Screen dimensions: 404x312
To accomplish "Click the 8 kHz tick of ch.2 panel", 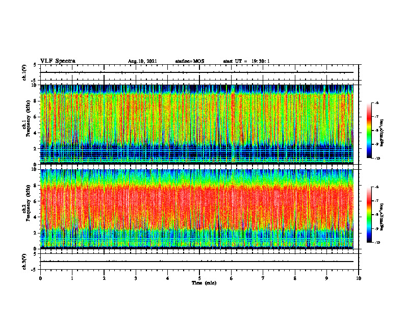I will tap(36, 186).
